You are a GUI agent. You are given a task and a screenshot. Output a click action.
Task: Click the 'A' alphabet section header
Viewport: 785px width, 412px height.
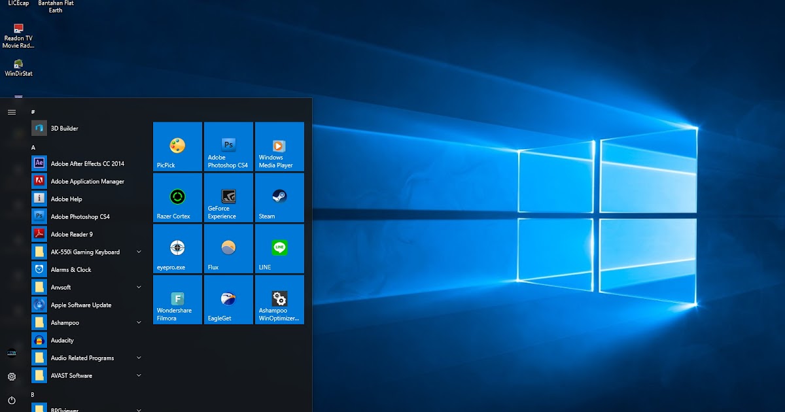(33, 147)
